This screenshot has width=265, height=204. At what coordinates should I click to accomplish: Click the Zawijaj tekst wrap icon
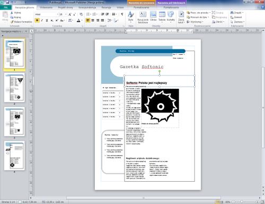coord(181,14)
